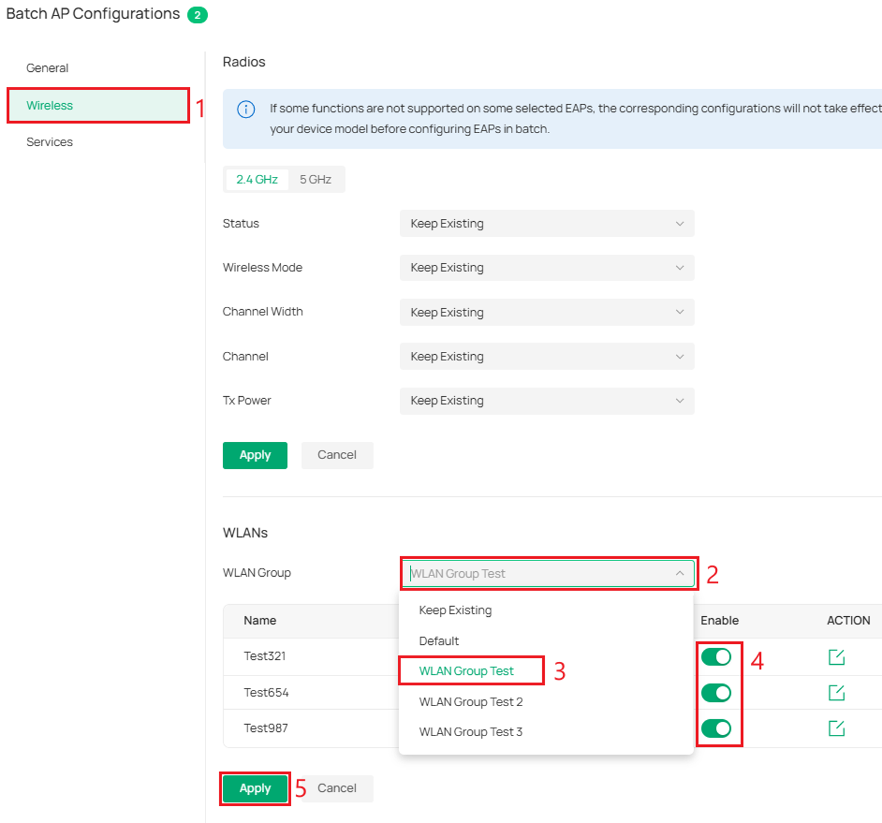Image resolution: width=882 pixels, height=823 pixels.
Task: Click the Name column header
Action: [260, 620]
